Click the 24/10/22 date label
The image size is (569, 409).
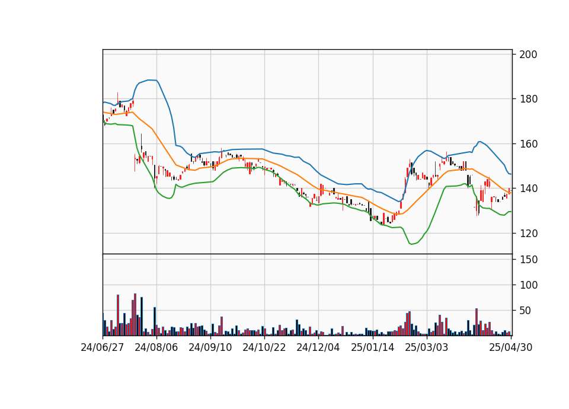click(264, 348)
